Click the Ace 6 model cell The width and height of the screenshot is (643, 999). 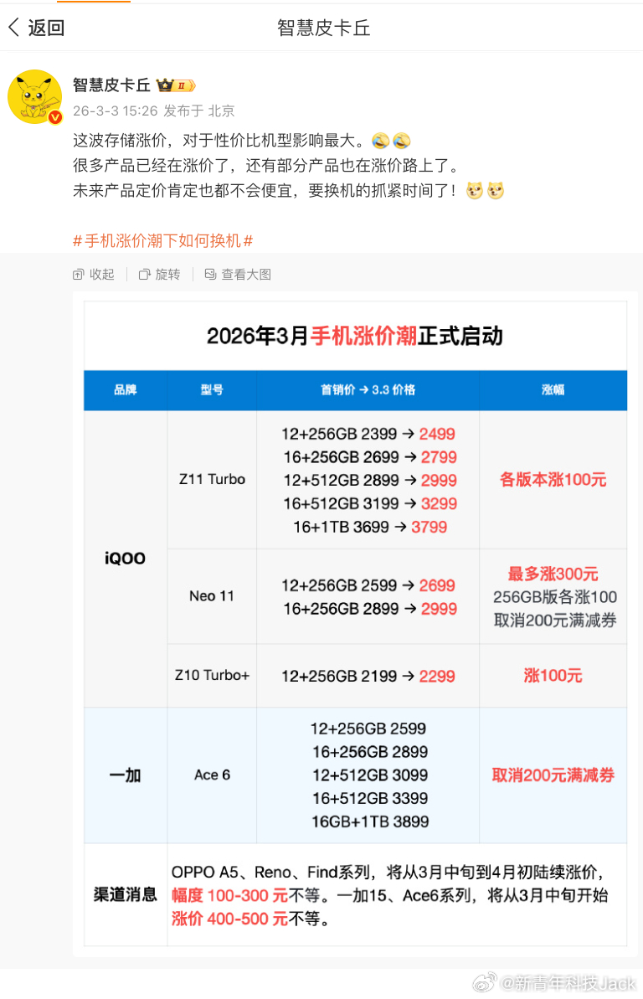212,775
